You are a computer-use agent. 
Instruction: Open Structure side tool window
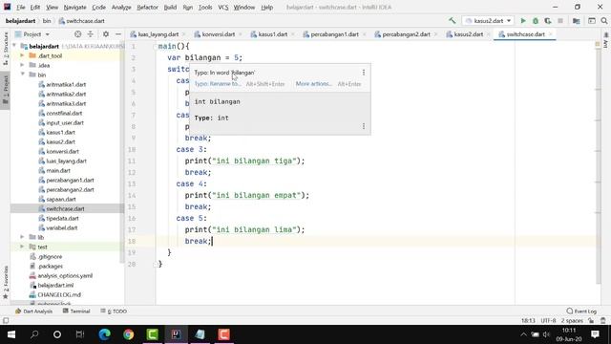pos(6,49)
